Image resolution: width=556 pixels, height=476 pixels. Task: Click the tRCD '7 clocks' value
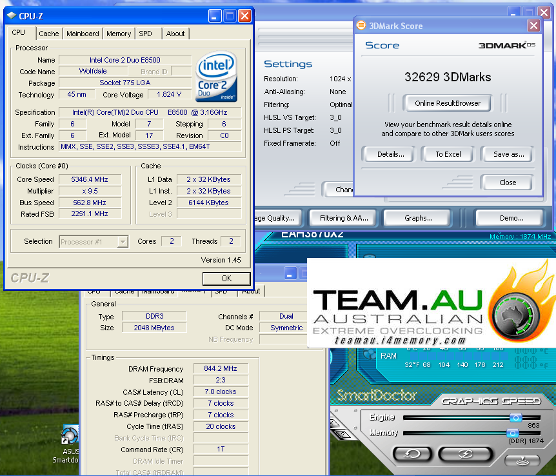pyautogui.click(x=221, y=403)
